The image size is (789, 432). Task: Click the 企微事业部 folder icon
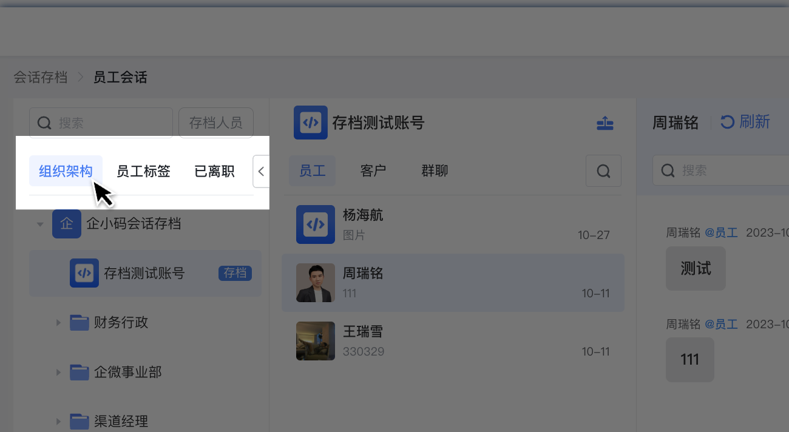pyautogui.click(x=80, y=372)
